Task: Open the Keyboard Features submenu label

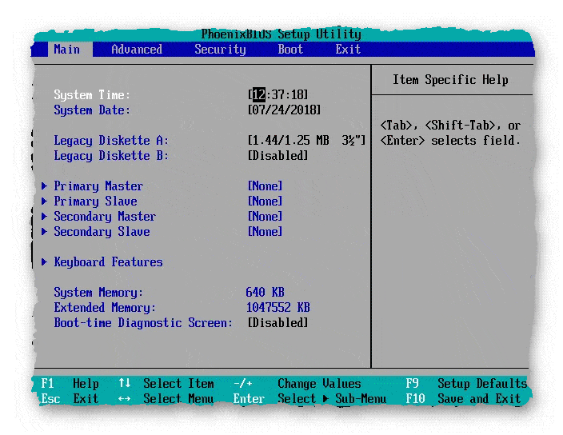Action: [x=108, y=262]
